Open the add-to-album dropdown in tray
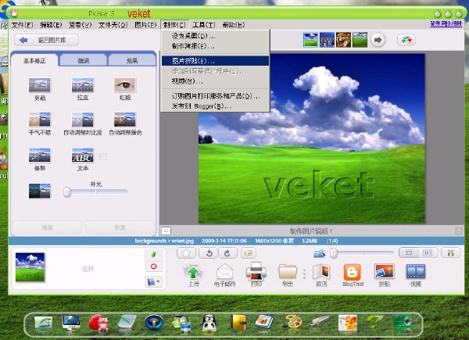This screenshot has height=340, width=469. [154, 281]
